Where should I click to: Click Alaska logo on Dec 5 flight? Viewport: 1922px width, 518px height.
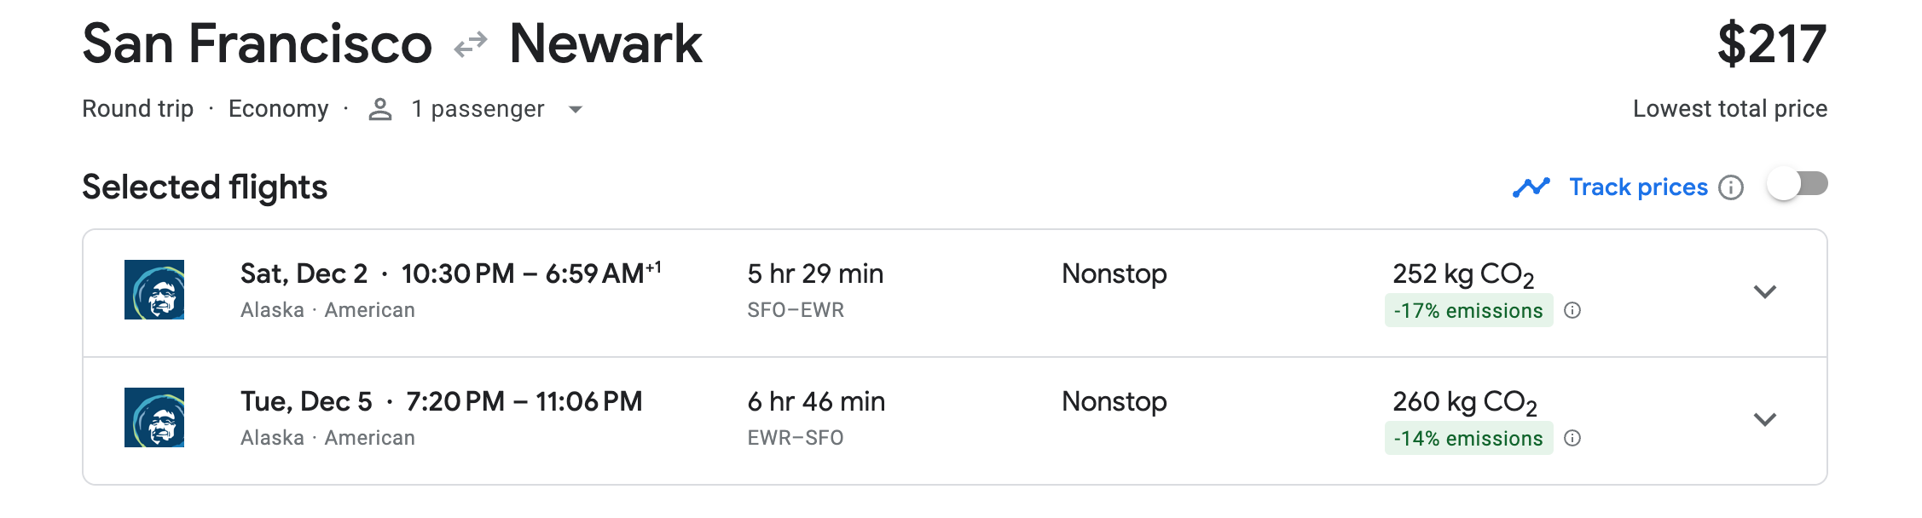(154, 417)
